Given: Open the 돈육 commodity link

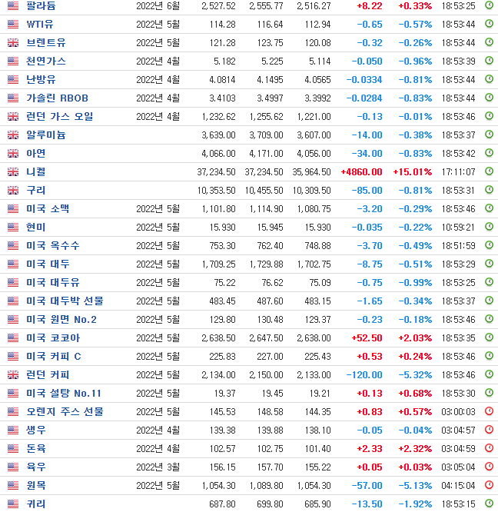Looking at the screenshot, I should coord(36,449).
